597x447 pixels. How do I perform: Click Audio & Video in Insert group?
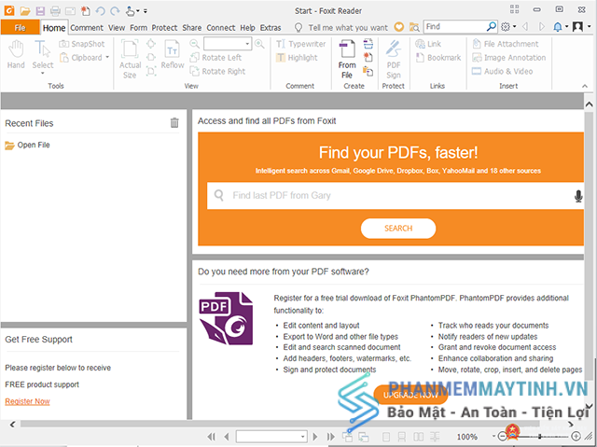point(502,71)
